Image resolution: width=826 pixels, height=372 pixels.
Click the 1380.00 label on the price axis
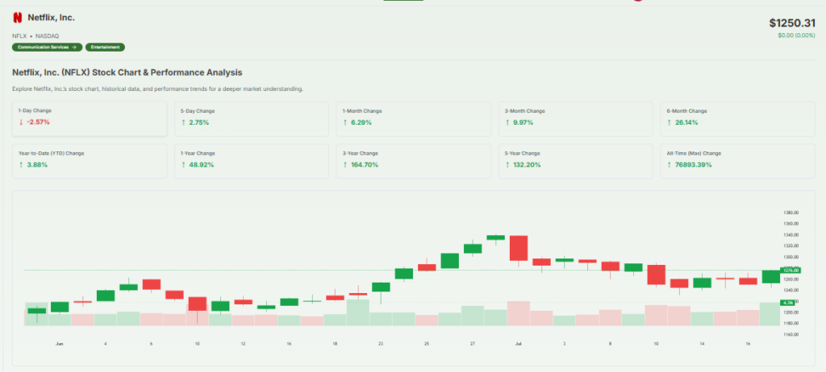(x=791, y=213)
